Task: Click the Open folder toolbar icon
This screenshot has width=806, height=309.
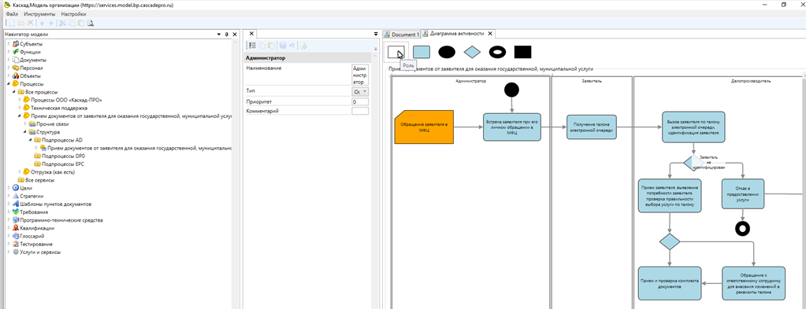Action: click(21, 23)
